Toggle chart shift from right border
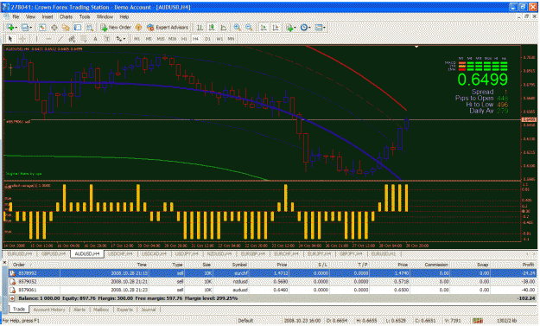Image resolution: width=540 pixels, height=326 pixels. point(276,28)
